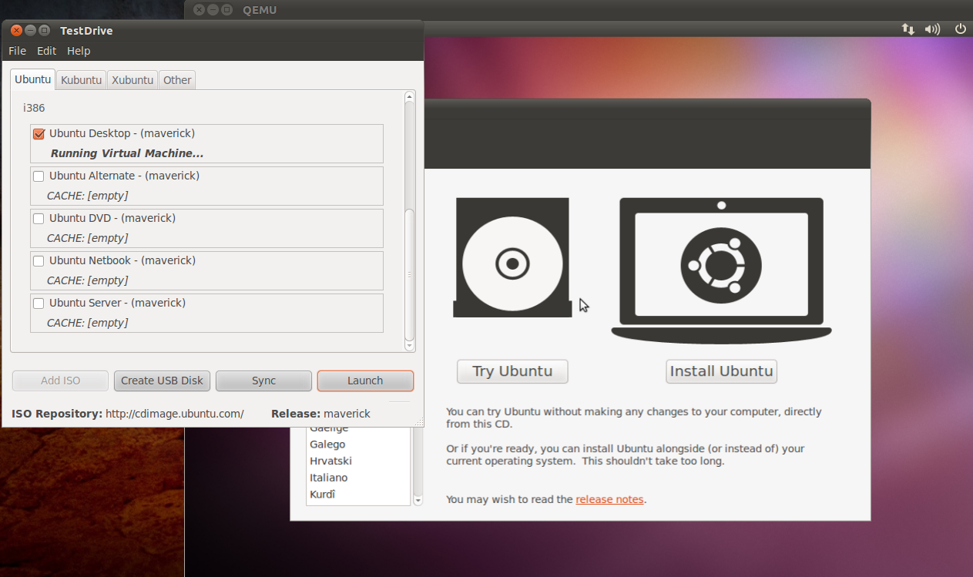Open the sound volume indicator
This screenshot has height=577, width=973.
[x=932, y=29]
